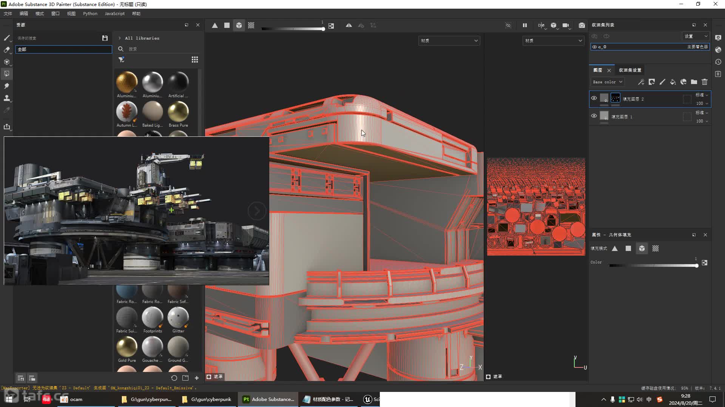This screenshot has width=725, height=407.
Task: Select the Projection tool
Action: [x=7, y=62]
